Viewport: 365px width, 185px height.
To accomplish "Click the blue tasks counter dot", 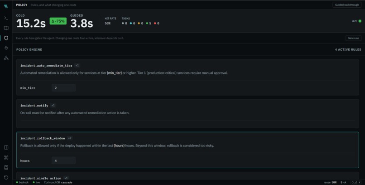I will pos(131,23).
